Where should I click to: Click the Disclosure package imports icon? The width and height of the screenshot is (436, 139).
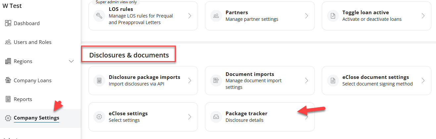click(99, 81)
